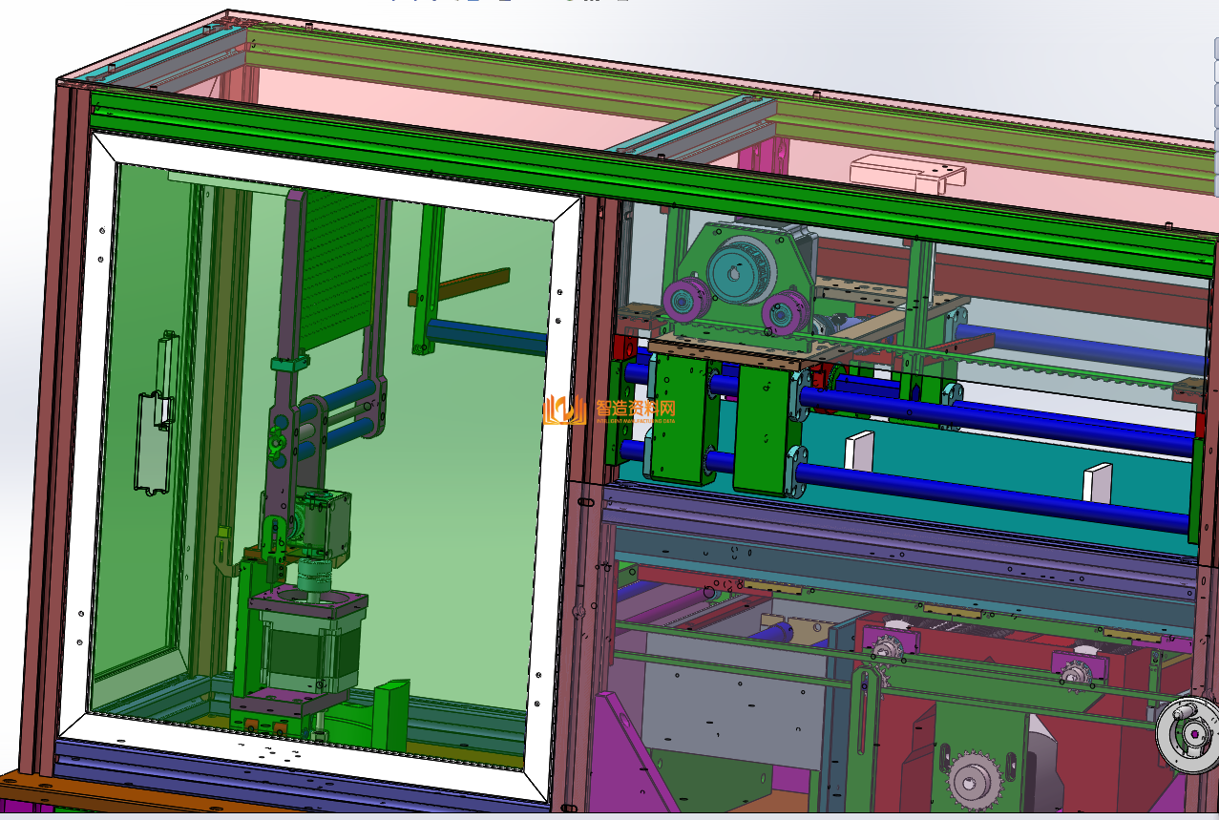
Task: Select the gray handwheel at right edge
Action: coord(1187,733)
